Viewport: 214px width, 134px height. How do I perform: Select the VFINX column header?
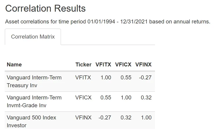pyautogui.click(x=143, y=64)
